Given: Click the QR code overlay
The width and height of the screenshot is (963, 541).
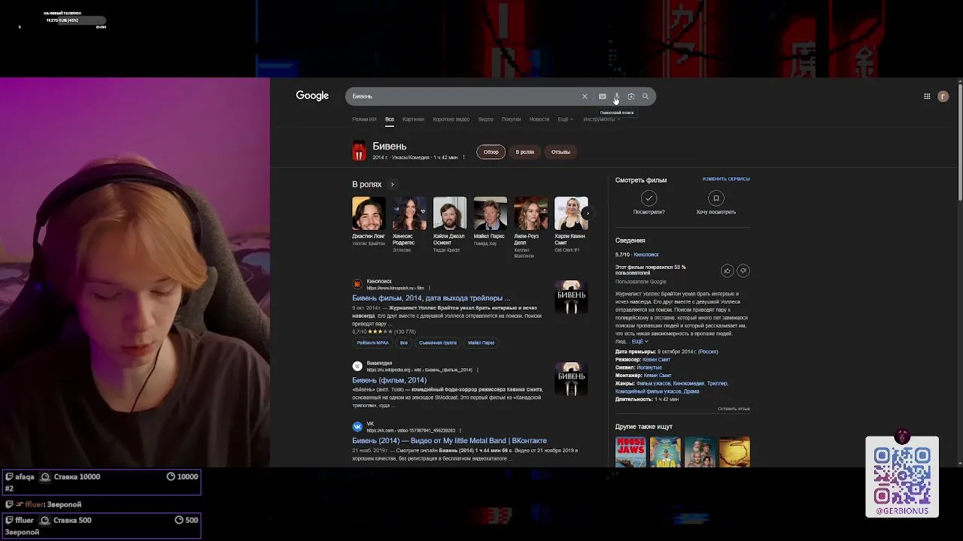Looking at the screenshot, I should pos(902,476).
